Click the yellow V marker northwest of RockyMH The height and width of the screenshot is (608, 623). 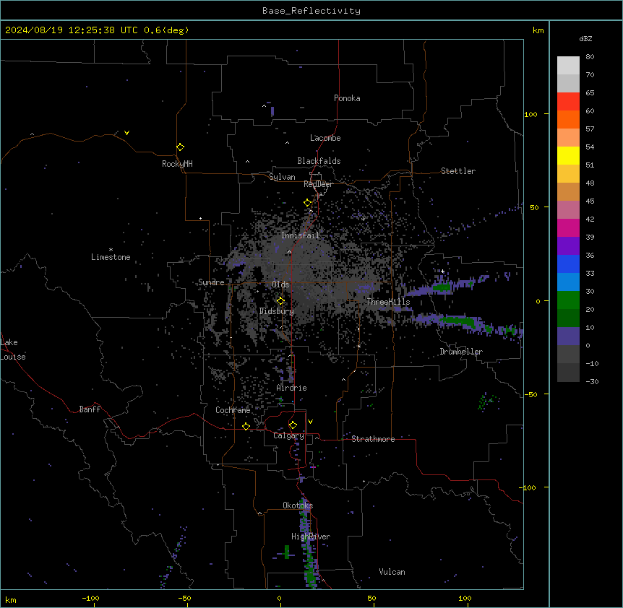coord(126,133)
